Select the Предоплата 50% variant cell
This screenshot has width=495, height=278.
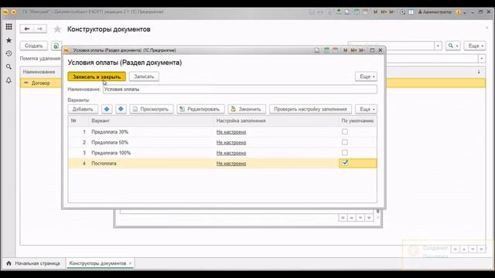151,142
